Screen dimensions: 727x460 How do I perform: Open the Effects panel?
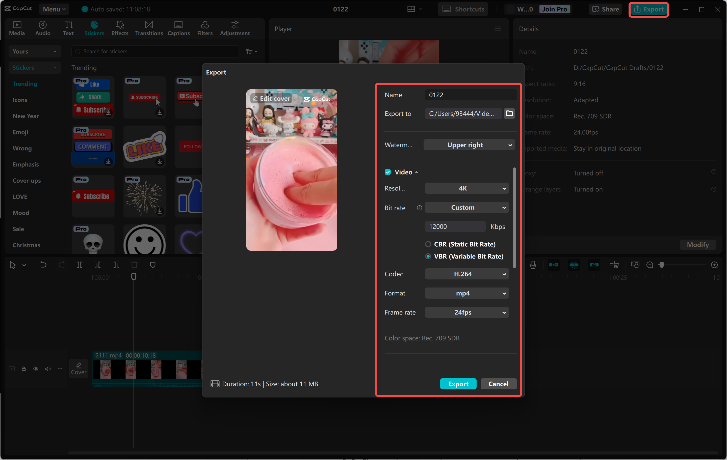click(120, 28)
